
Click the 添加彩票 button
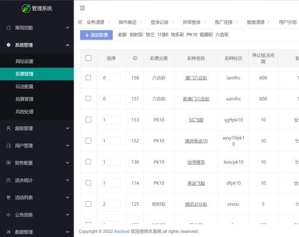(x=96, y=35)
